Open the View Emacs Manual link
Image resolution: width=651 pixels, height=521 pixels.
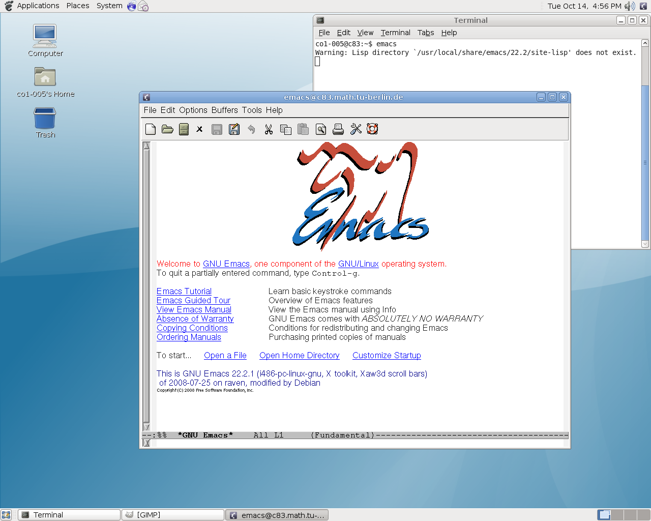pos(194,310)
